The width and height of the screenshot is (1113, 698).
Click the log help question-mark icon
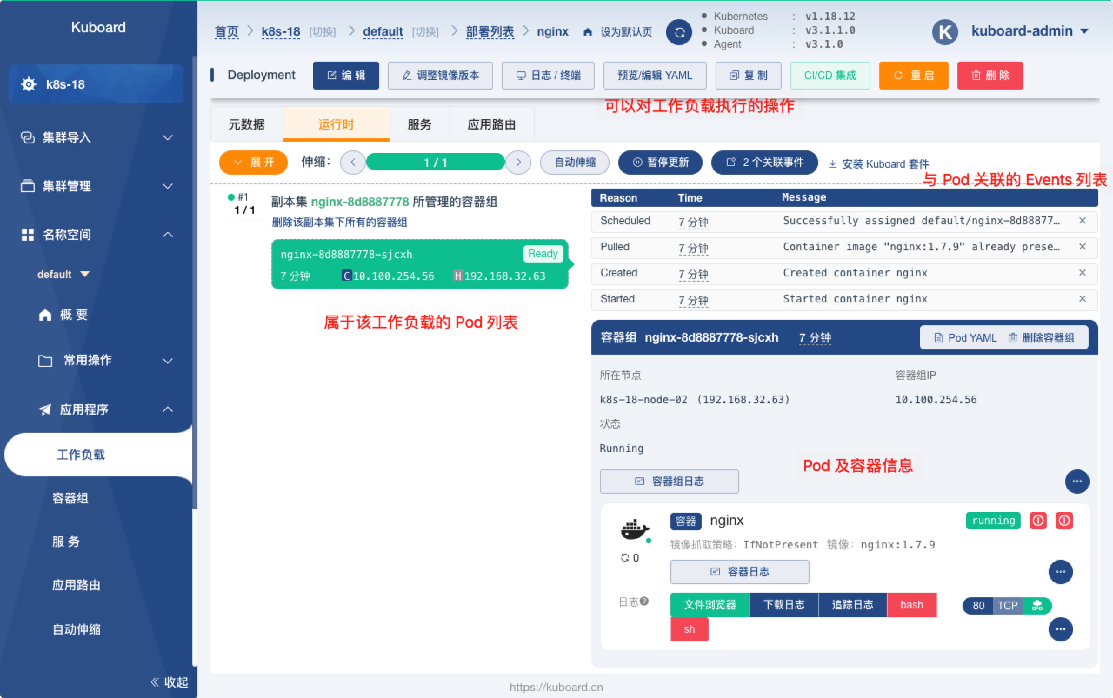tap(644, 601)
